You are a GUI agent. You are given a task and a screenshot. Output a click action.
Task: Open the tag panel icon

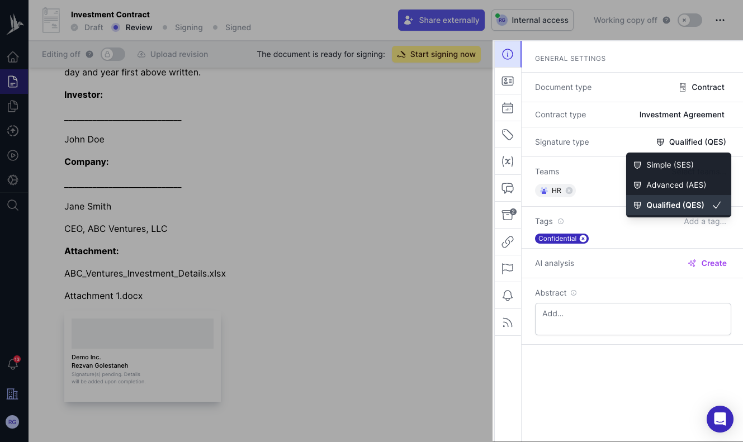tap(508, 135)
